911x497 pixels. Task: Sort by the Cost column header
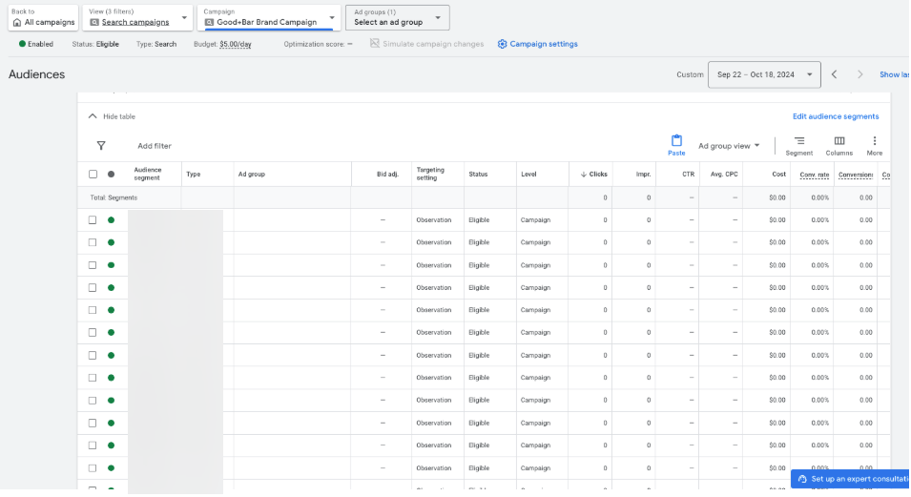778,175
